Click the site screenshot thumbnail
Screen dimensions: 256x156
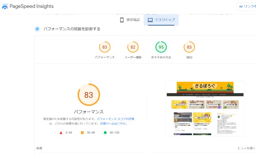(x=205, y=108)
